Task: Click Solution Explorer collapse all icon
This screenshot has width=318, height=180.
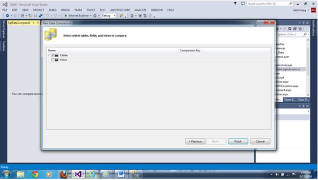Action: (295, 29)
